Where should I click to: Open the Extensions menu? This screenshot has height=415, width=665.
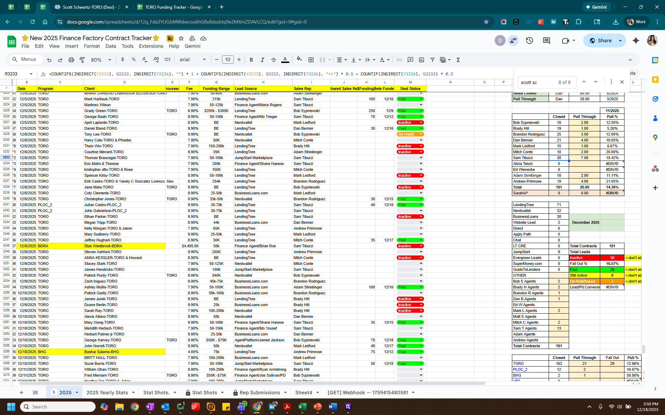coord(151,46)
